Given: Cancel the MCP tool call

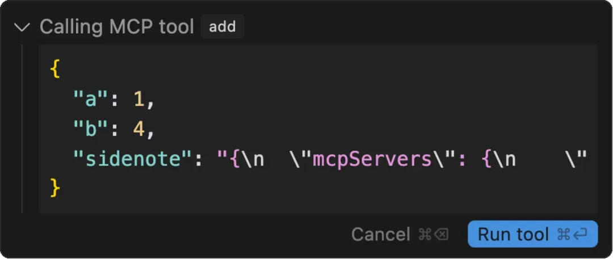Looking at the screenshot, I should tap(380, 234).
